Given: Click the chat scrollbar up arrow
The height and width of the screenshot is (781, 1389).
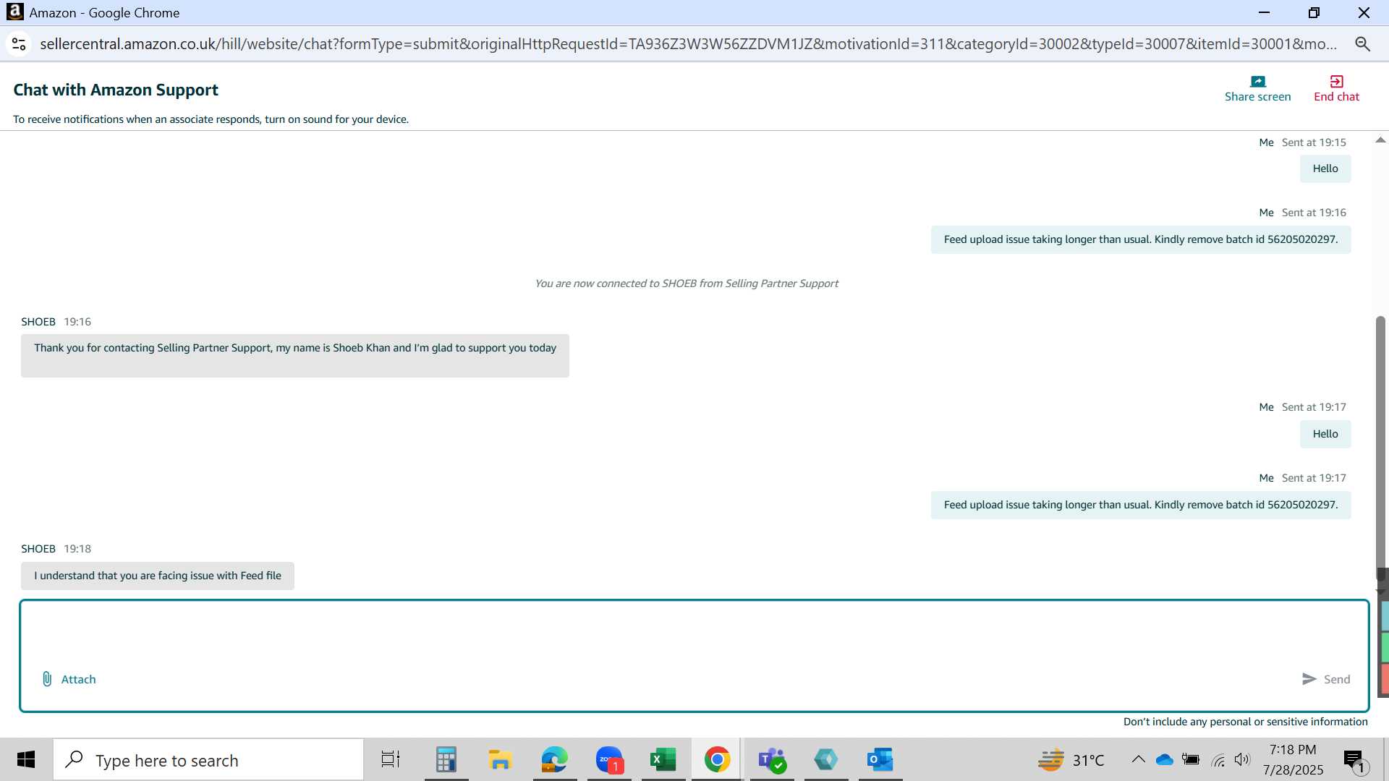Looking at the screenshot, I should (1380, 140).
